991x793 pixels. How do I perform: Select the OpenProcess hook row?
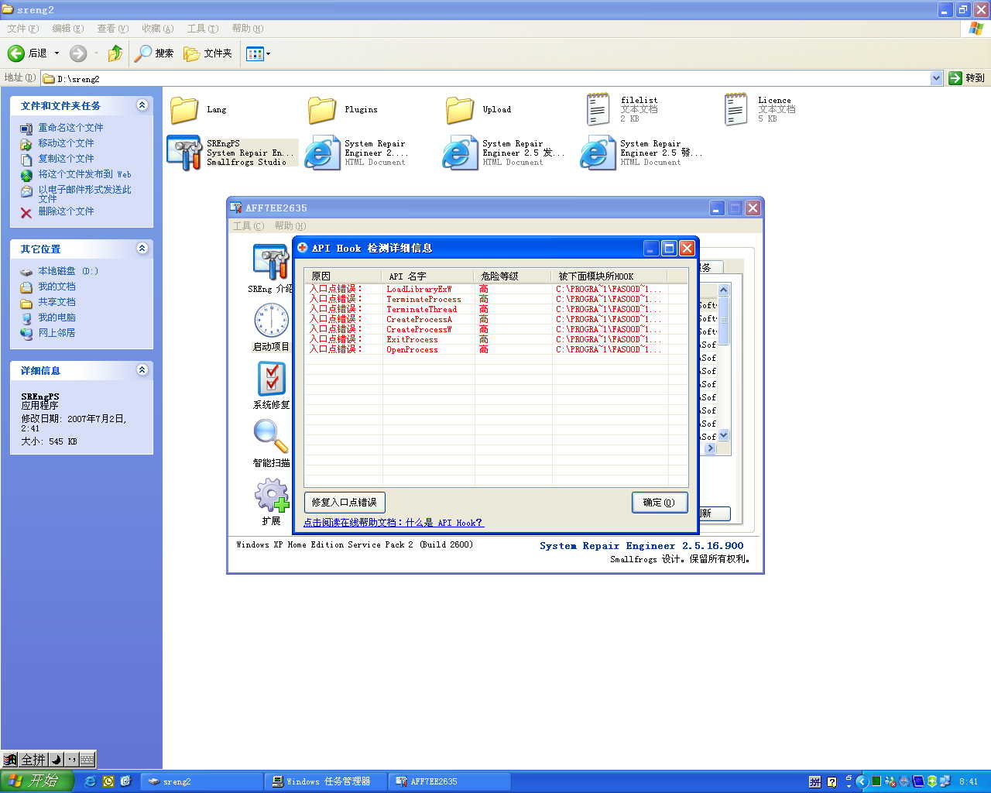(495, 349)
